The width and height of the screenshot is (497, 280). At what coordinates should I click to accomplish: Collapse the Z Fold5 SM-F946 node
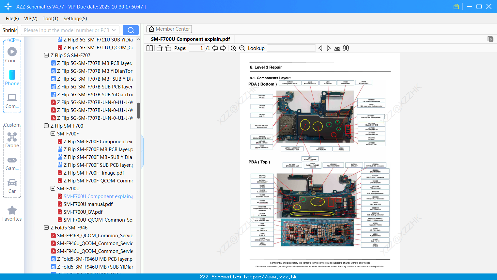coord(46,227)
